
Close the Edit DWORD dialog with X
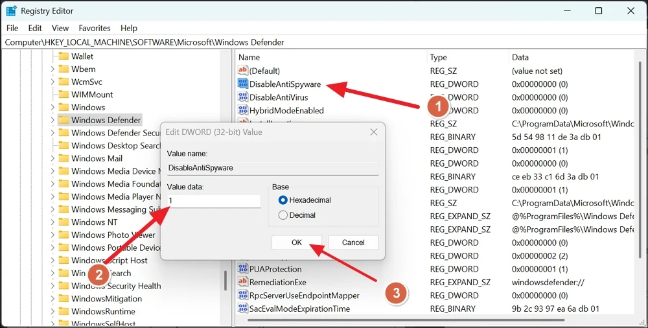(x=374, y=132)
